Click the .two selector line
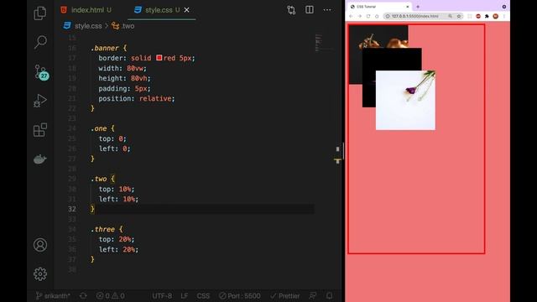This screenshot has height=302, width=537. (x=102, y=179)
